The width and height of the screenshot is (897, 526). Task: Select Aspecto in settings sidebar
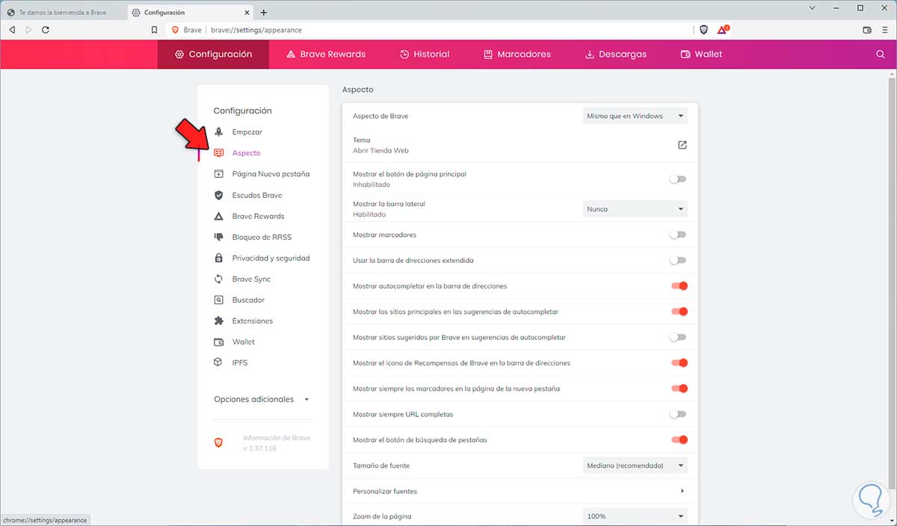click(x=246, y=153)
